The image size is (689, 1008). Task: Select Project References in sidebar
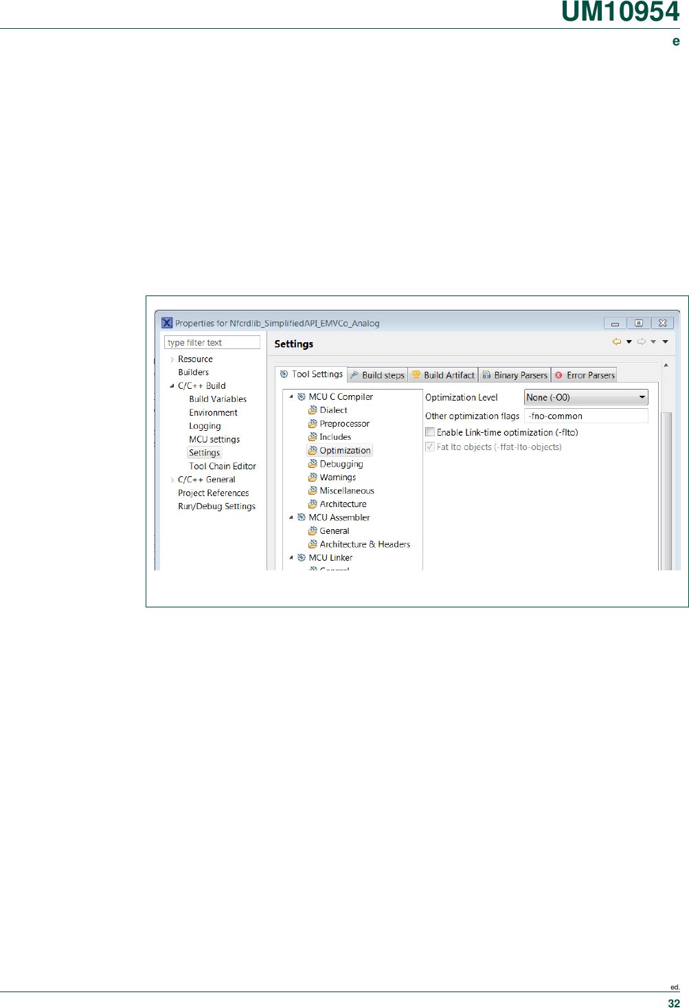[x=213, y=493]
